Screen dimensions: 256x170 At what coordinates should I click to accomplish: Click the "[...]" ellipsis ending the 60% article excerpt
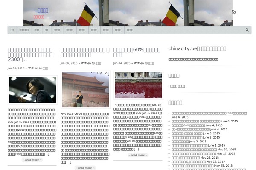click(x=137, y=149)
